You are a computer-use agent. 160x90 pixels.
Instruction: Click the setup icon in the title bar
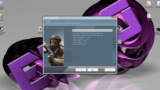[44, 18]
